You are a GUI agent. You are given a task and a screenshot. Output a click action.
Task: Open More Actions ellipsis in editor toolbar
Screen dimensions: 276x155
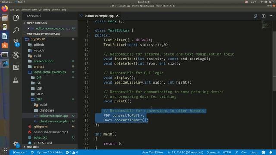tap(272, 16)
